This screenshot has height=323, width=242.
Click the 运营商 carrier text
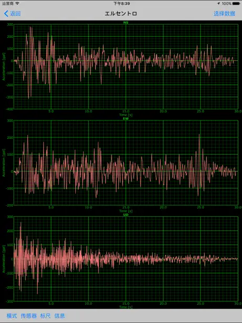coord(7,4)
